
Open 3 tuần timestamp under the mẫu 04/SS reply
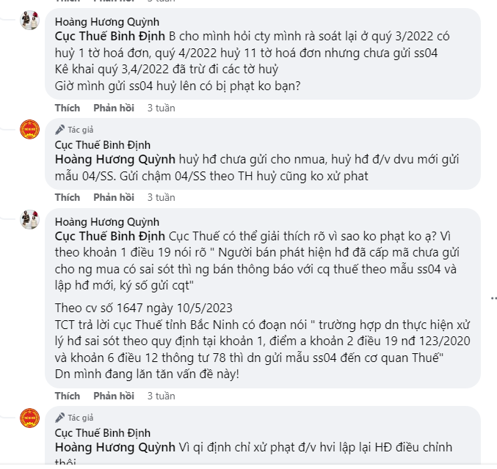(x=161, y=197)
